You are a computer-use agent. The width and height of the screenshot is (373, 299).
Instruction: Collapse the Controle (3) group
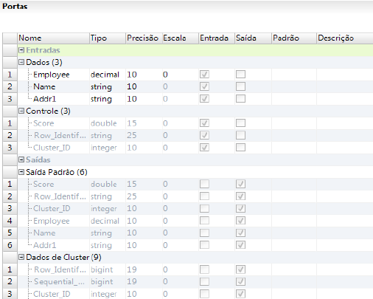click(21, 111)
